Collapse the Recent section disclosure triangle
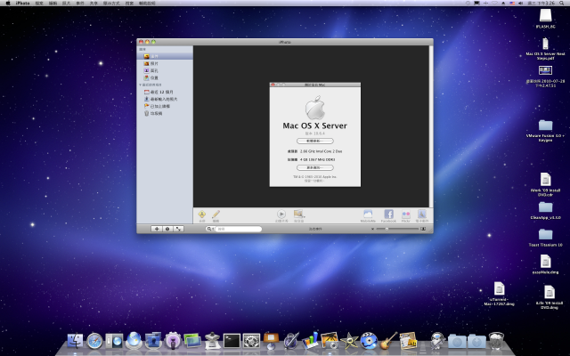This screenshot has height=356, width=570. 141,85
